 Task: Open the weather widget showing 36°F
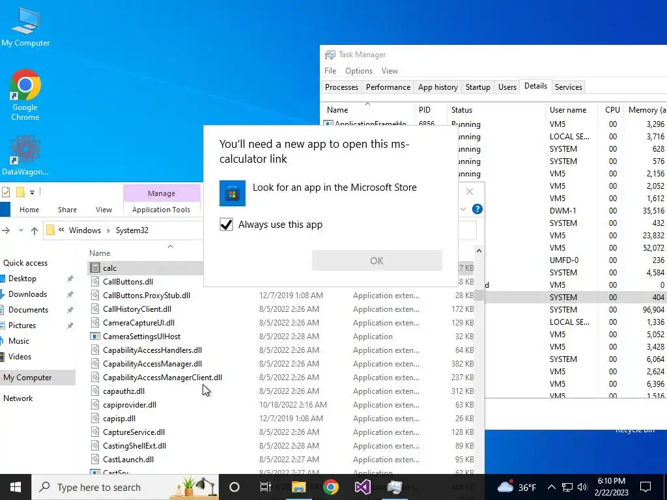pyautogui.click(x=517, y=487)
